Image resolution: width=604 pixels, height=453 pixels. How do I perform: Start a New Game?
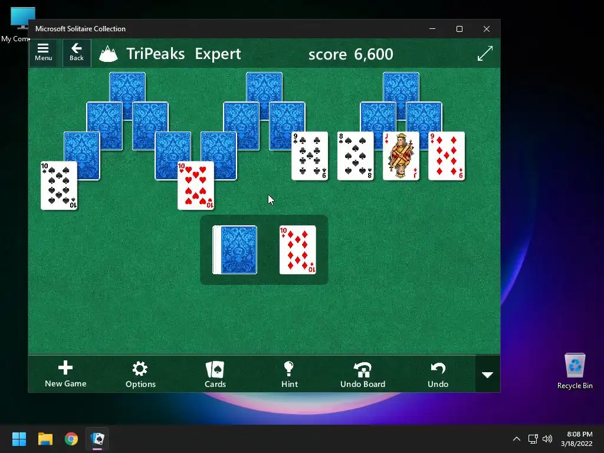pyautogui.click(x=65, y=374)
